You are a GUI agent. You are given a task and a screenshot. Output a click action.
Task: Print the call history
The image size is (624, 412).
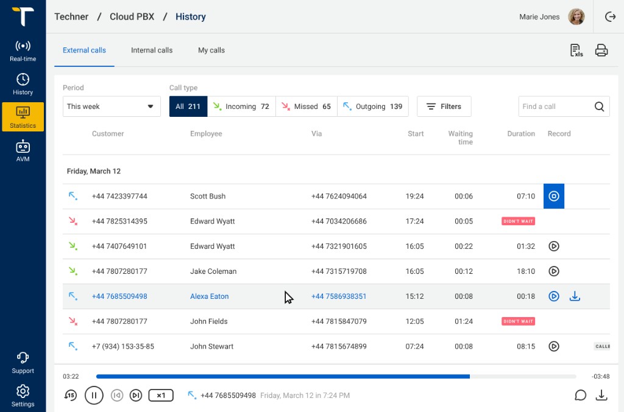pos(601,51)
